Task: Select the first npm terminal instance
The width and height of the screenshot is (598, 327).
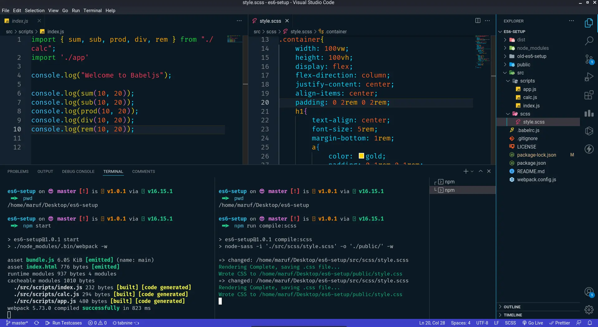Action: tap(463, 182)
